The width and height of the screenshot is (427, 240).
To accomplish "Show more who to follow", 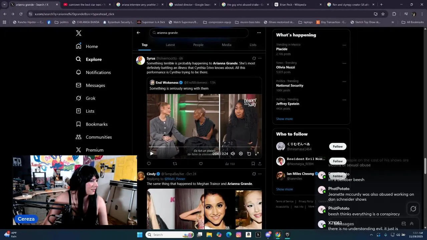I will tap(284, 189).
